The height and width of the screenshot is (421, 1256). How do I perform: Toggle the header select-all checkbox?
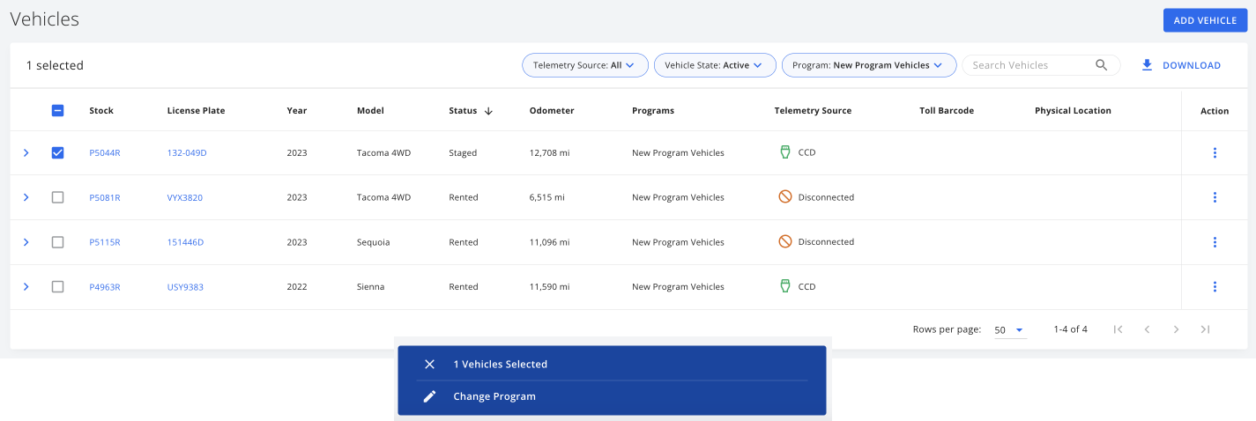pos(57,111)
